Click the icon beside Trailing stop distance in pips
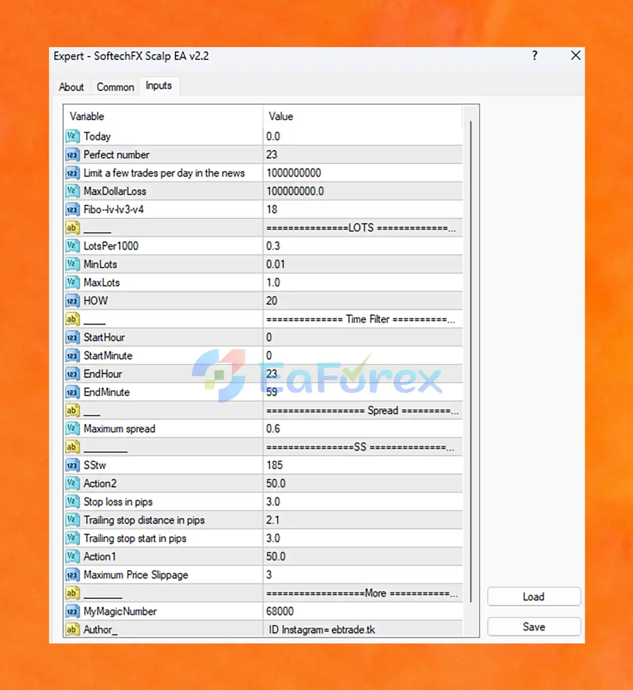Screen dimensions: 633x690 tap(72, 520)
